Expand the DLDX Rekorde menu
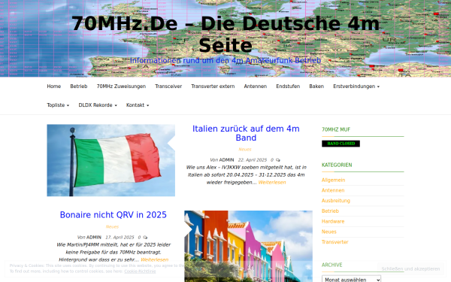The height and width of the screenshot is (282, 451). pyautogui.click(x=98, y=105)
